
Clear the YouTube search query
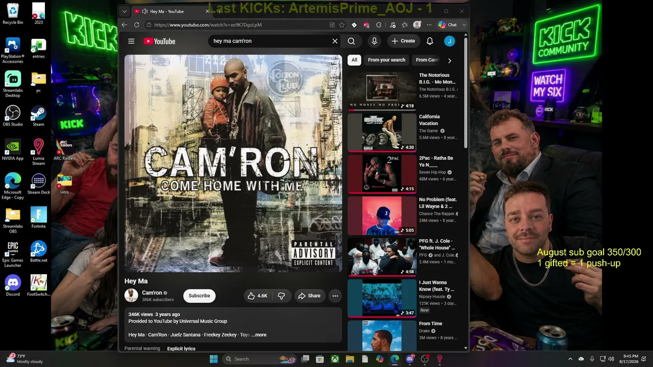(x=335, y=41)
